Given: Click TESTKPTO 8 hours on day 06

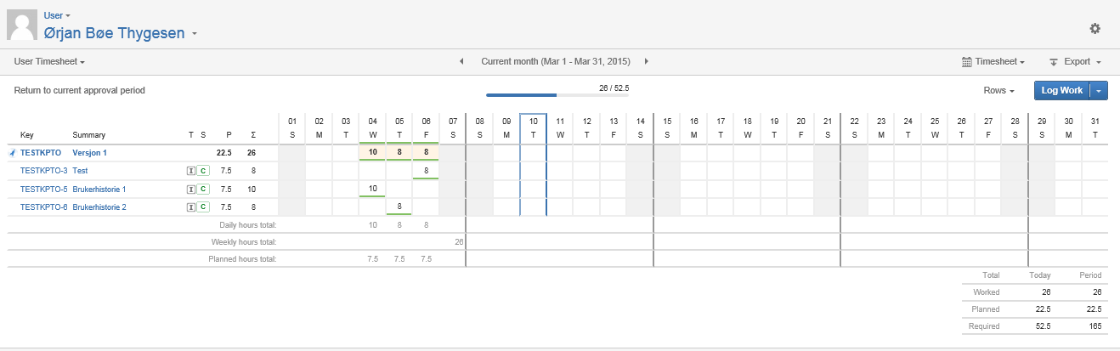Looking at the screenshot, I should [x=426, y=153].
